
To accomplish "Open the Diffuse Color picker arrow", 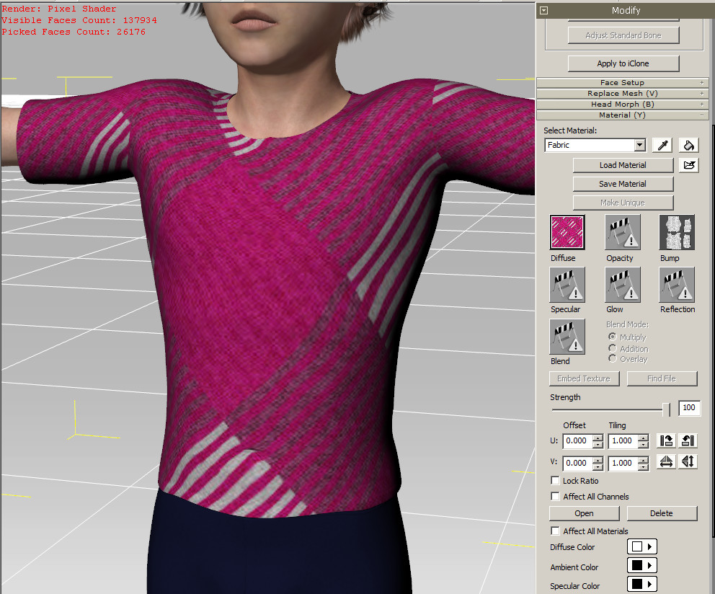I will [x=650, y=546].
